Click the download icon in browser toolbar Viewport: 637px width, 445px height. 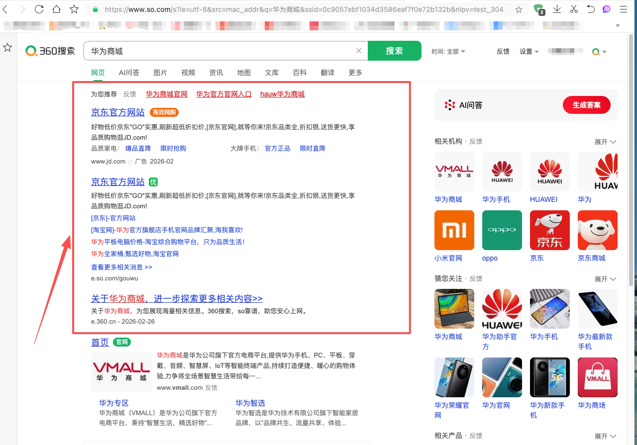tap(557, 8)
